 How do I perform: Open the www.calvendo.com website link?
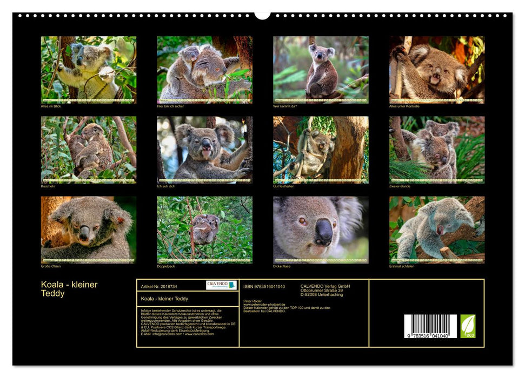tap(201, 335)
